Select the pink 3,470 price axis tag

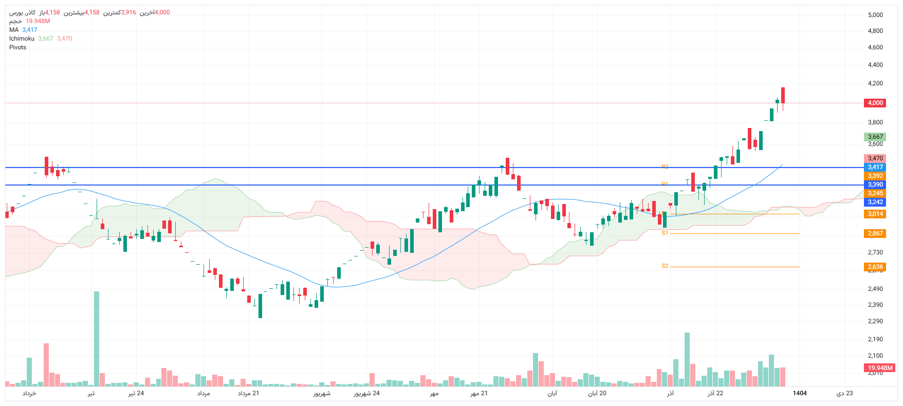(x=875, y=158)
